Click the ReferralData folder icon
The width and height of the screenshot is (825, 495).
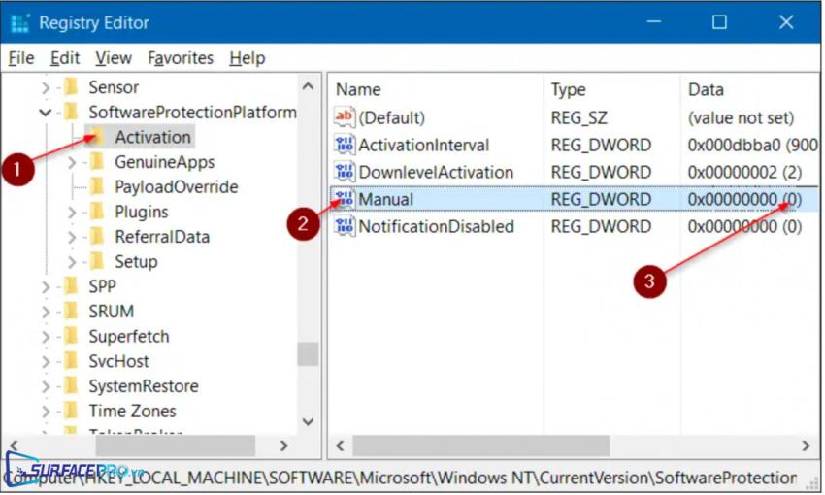(x=97, y=236)
